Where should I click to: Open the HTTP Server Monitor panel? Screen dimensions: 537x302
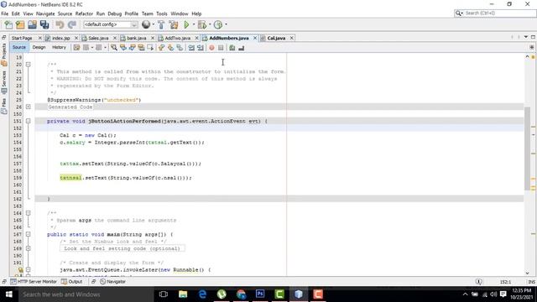click(34, 282)
